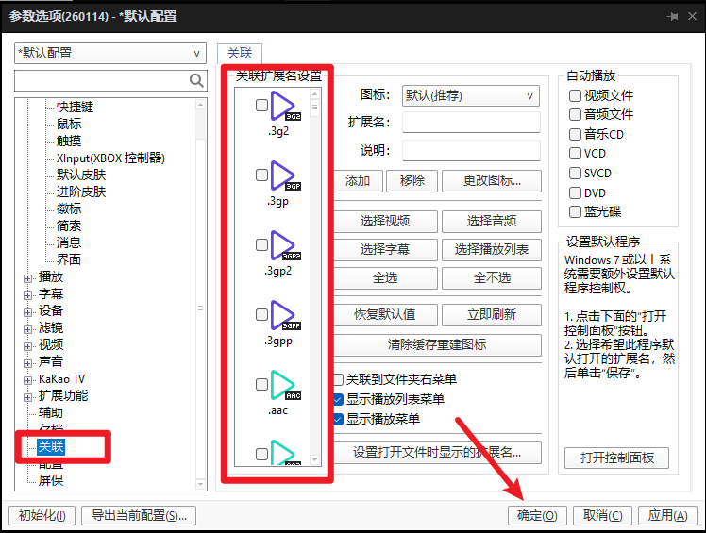
Task: Confirm with the 确定(O) button
Action: click(x=537, y=515)
